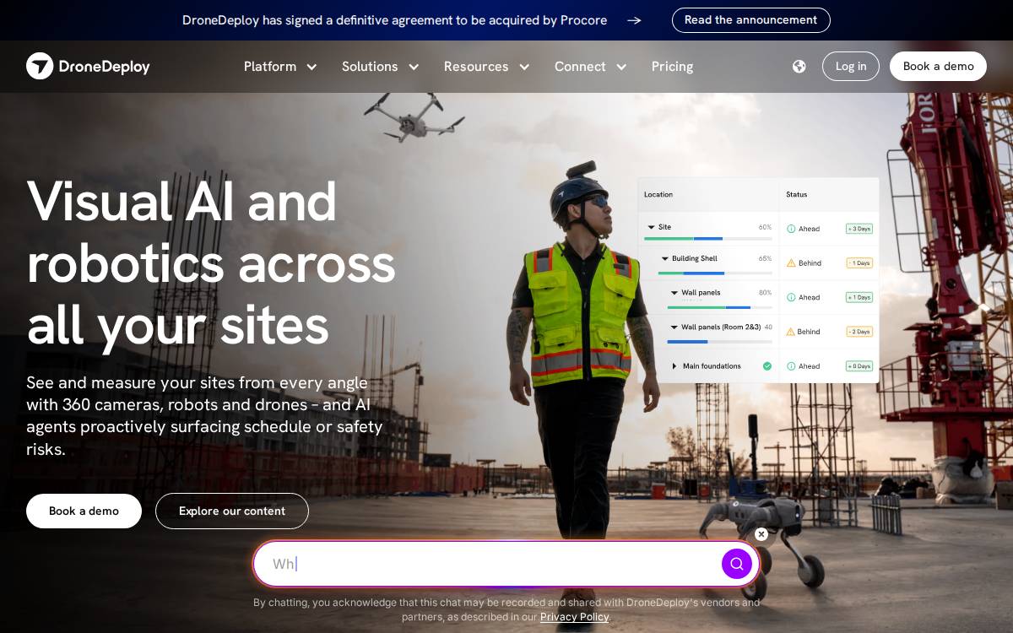
Task: Click Read the announcement button
Action: pos(751,20)
